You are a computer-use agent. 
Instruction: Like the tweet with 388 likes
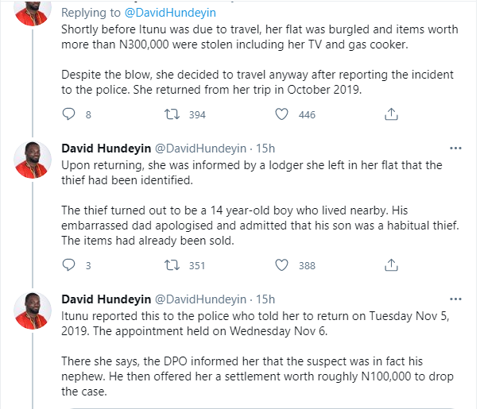[x=281, y=265]
